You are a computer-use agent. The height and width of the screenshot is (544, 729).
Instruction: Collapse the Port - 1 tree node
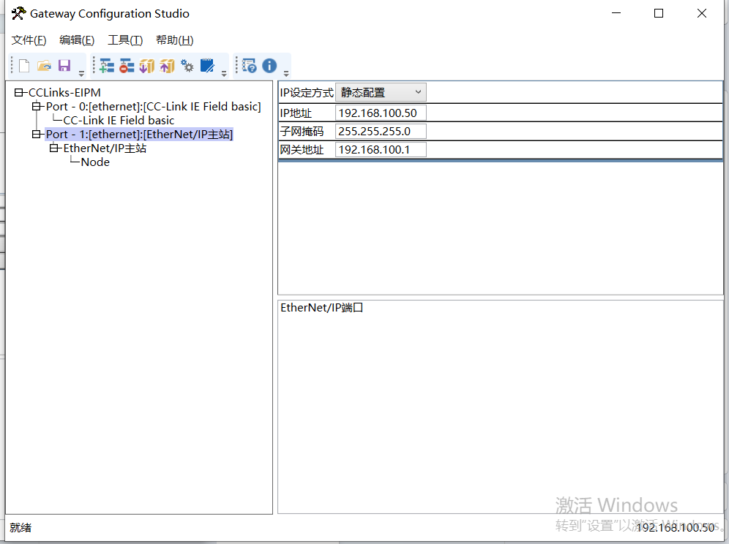pyautogui.click(x=37, y=135)
